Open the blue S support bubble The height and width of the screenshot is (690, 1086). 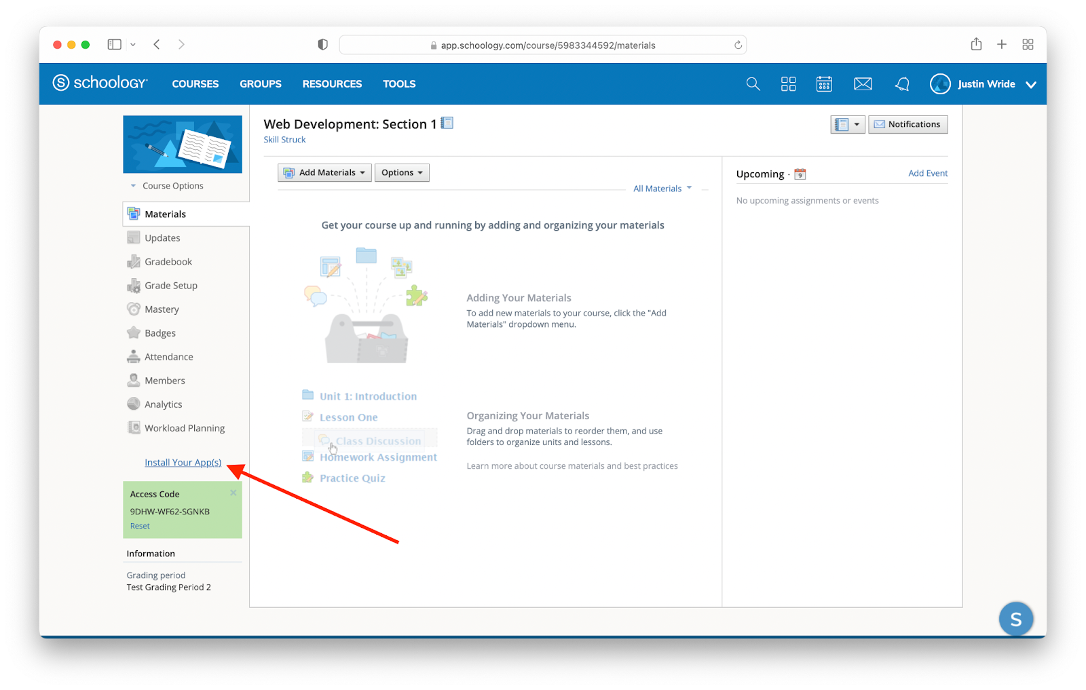click(1015, 619)
